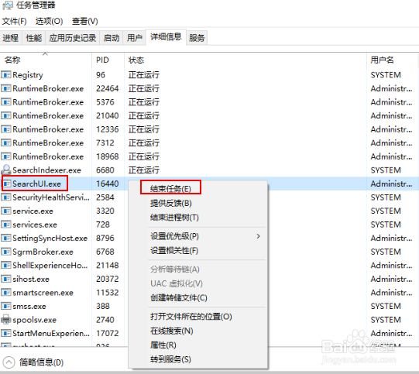Screen dimensions: 419x374
Task: Click the sihost.exe process icon
Action: coord(6,279)
